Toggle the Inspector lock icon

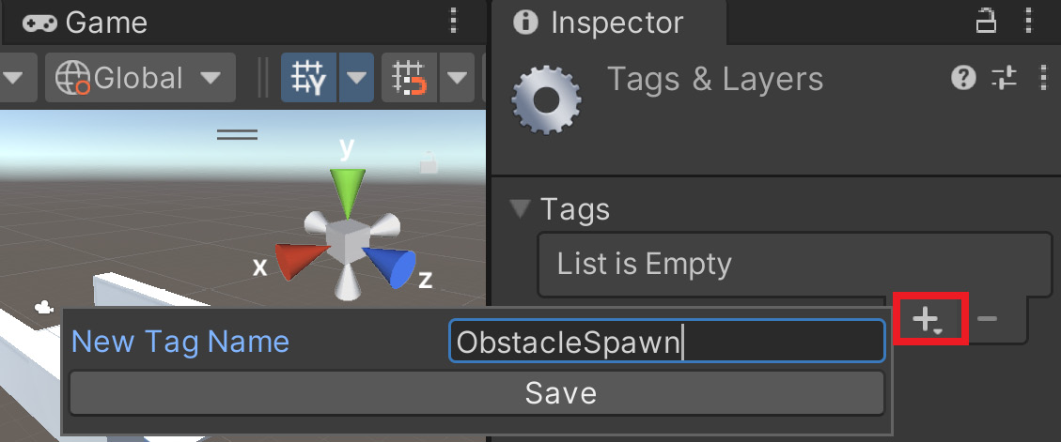(985, 22)
